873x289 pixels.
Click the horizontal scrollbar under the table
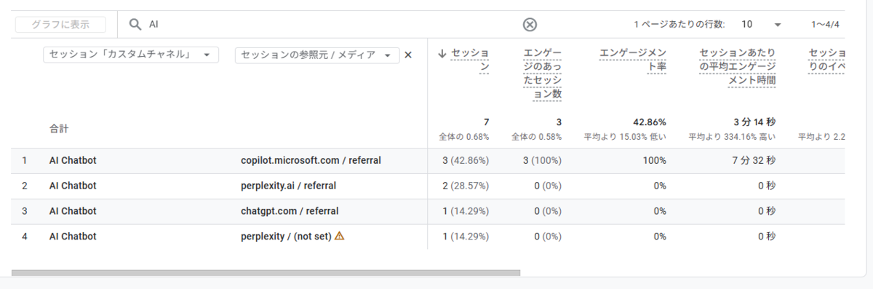[266, 273]
